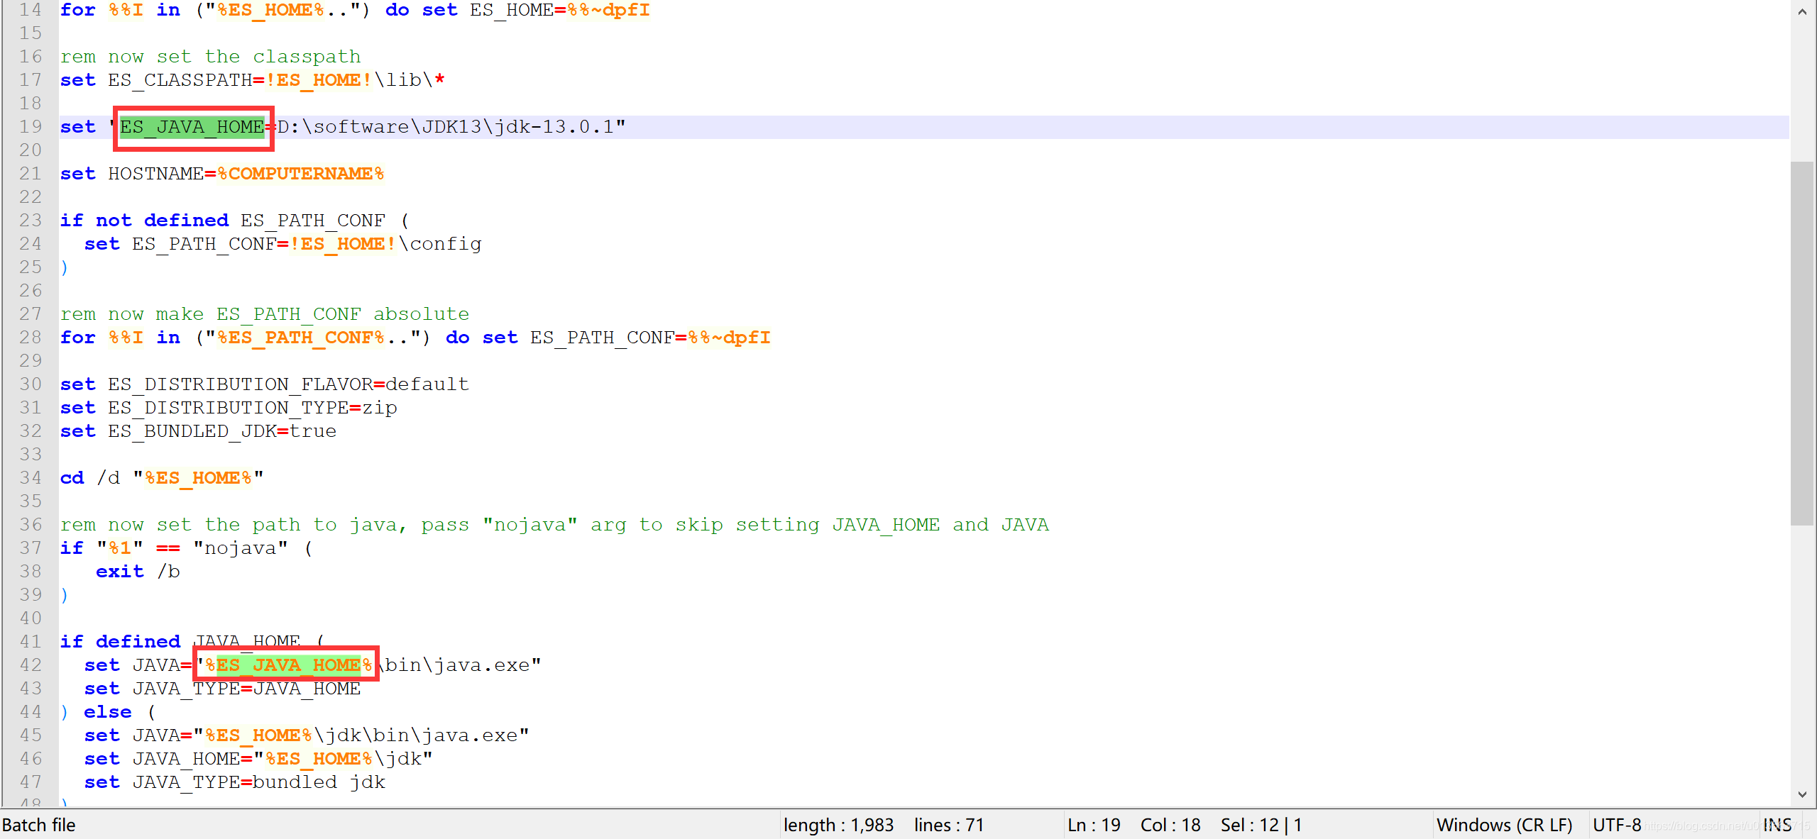The image size is (1817, 839).
Task: Click the %ES_JAVA_HOME% variable on line 42
Action: click(x=288, y=665)
